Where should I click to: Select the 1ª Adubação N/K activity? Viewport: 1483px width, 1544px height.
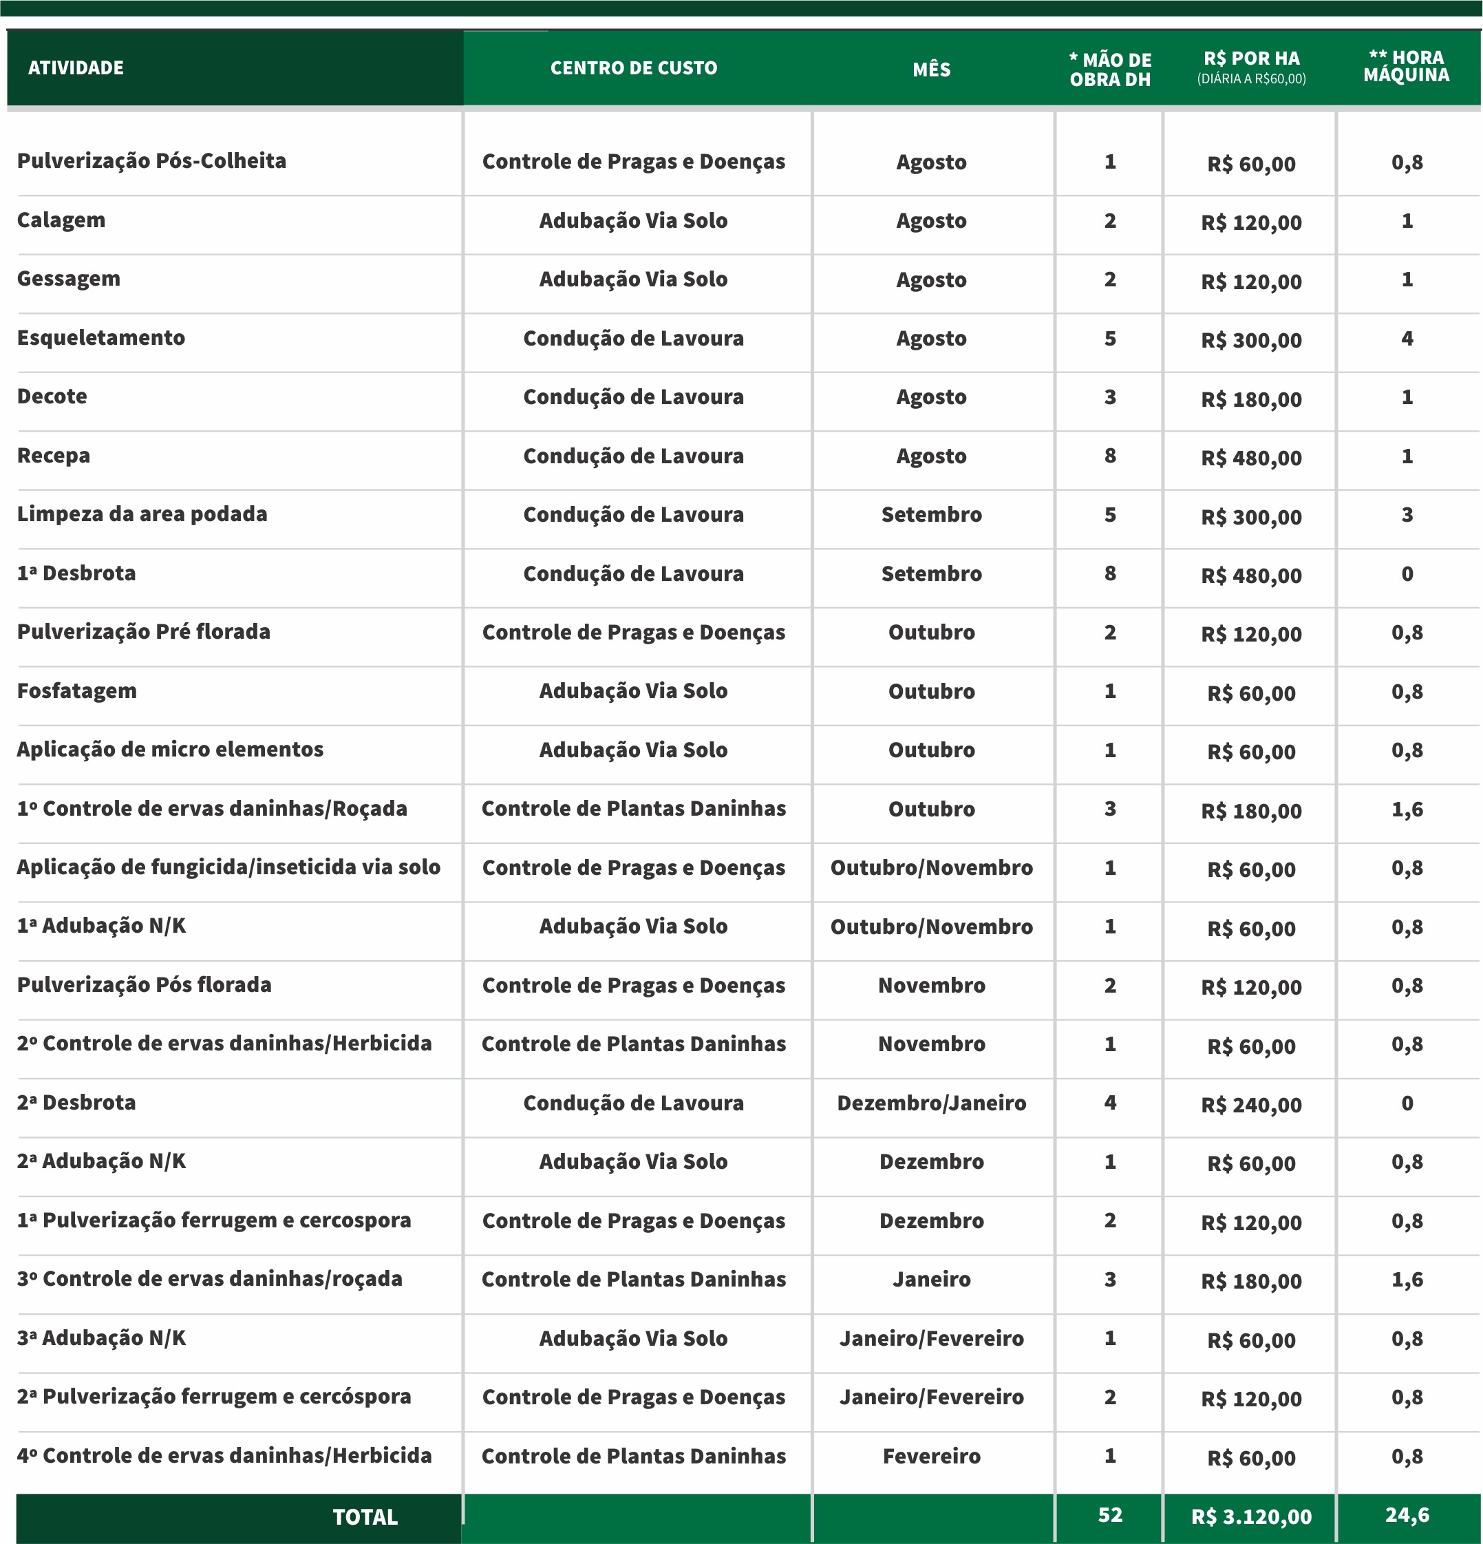point(102,926)
